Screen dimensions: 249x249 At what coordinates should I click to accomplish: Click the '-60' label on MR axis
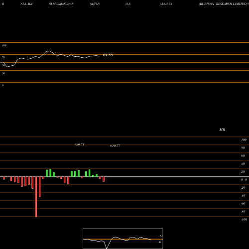[x=243, y=204]
